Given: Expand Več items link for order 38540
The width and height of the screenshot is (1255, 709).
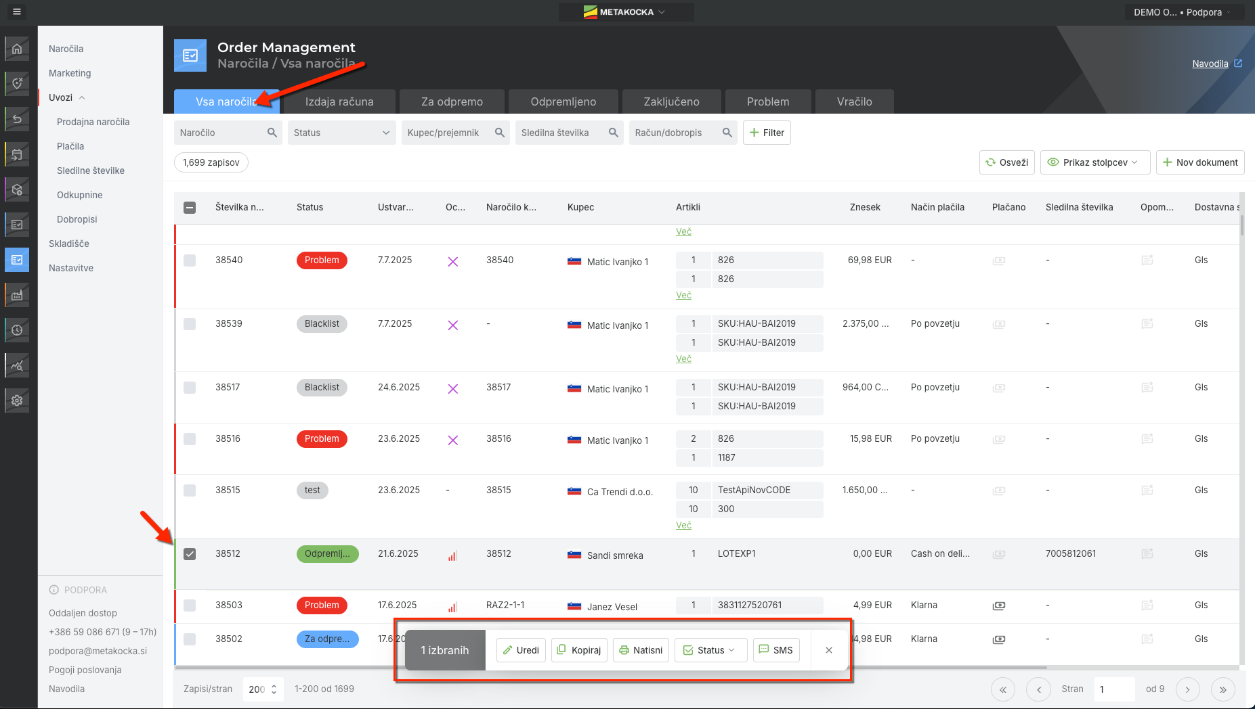Looking at the screenshot, I should (683, 296).
